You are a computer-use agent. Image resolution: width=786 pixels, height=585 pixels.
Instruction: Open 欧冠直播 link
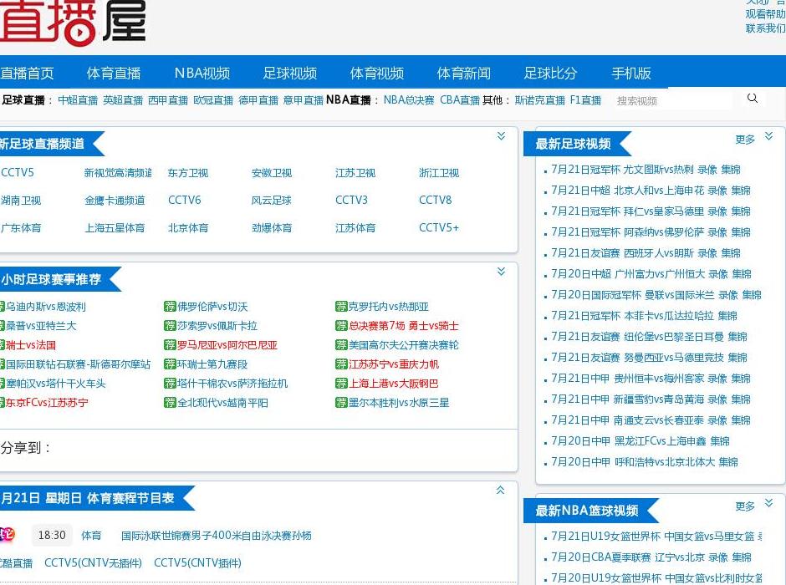click(213, 100)
